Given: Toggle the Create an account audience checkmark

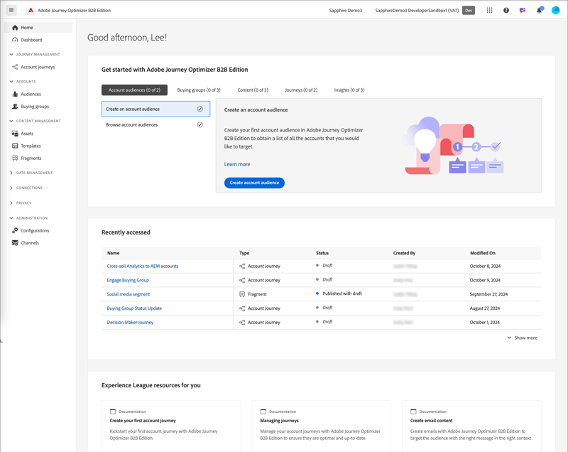Looking at the screenshot, I should 200,109.
